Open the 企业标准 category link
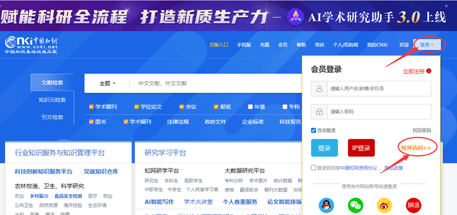 tap(253, 122)
